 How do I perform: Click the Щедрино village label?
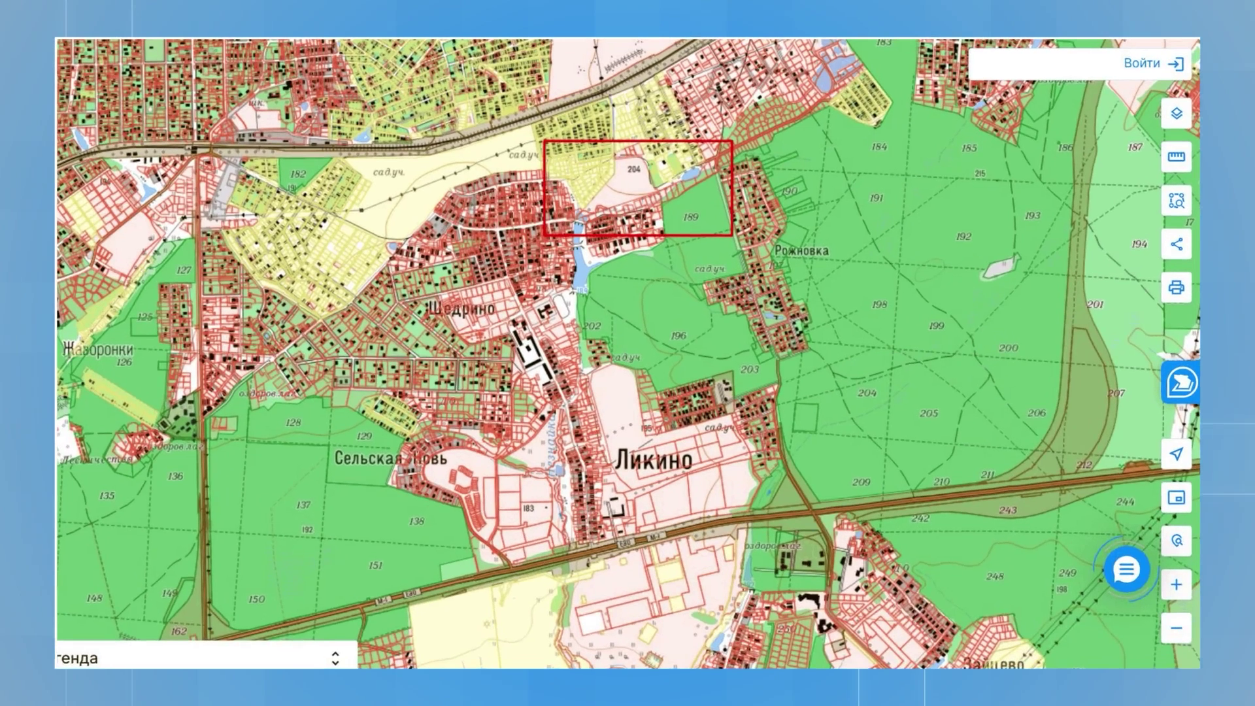coord(461,309)
